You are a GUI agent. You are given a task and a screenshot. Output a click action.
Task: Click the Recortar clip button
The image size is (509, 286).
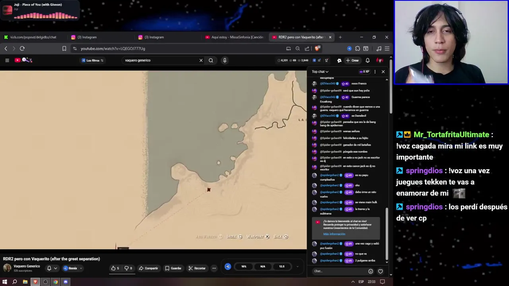[x=197, y=268]
